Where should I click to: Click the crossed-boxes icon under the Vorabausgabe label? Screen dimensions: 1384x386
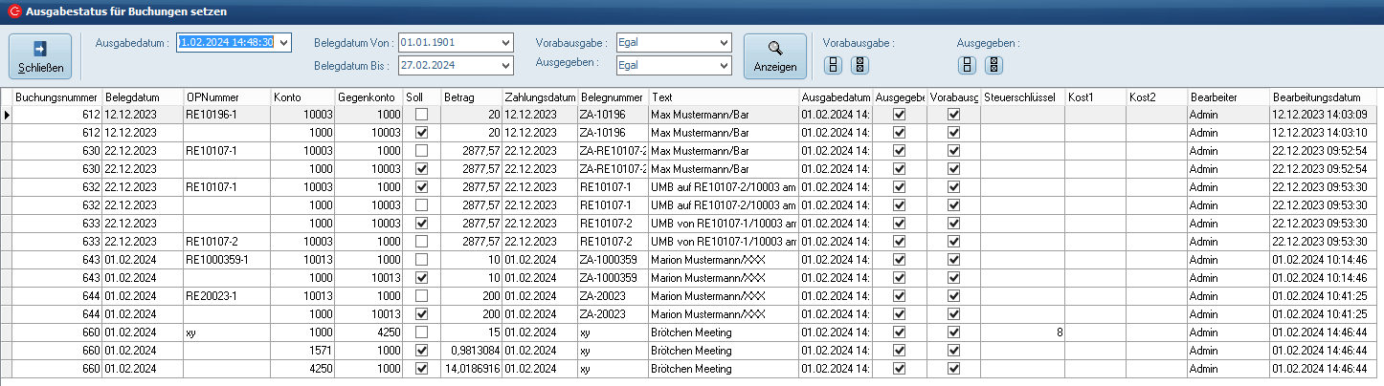pos(859,65)
